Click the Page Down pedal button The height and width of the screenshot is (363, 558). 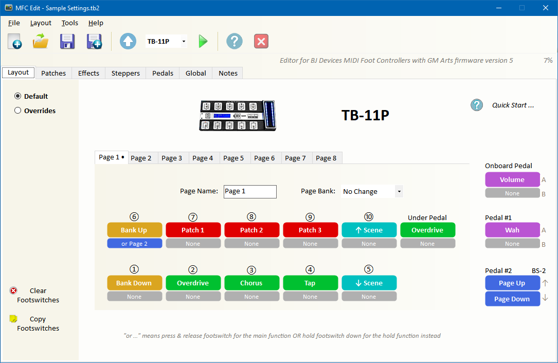[512, 299]
